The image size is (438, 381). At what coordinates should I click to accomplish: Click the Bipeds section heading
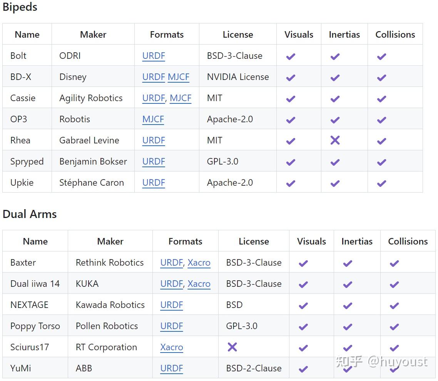click(20, 7)
